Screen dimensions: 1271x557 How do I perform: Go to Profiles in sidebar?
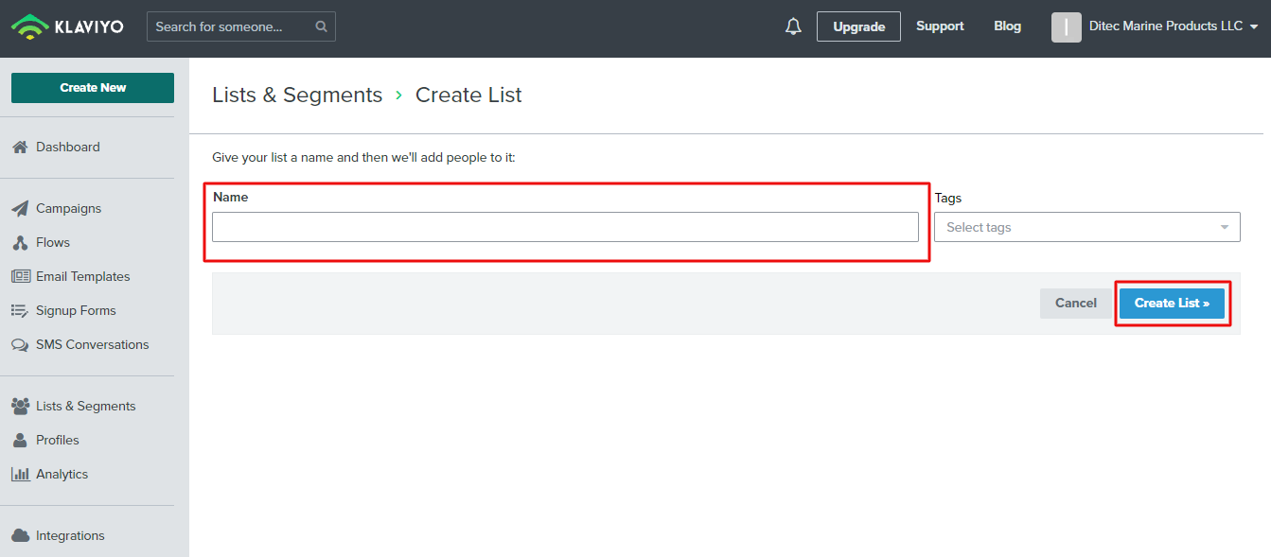click(57, 441)
